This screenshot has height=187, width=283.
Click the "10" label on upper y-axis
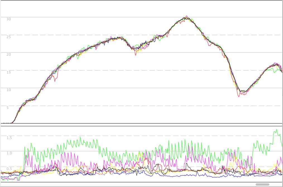9,90
